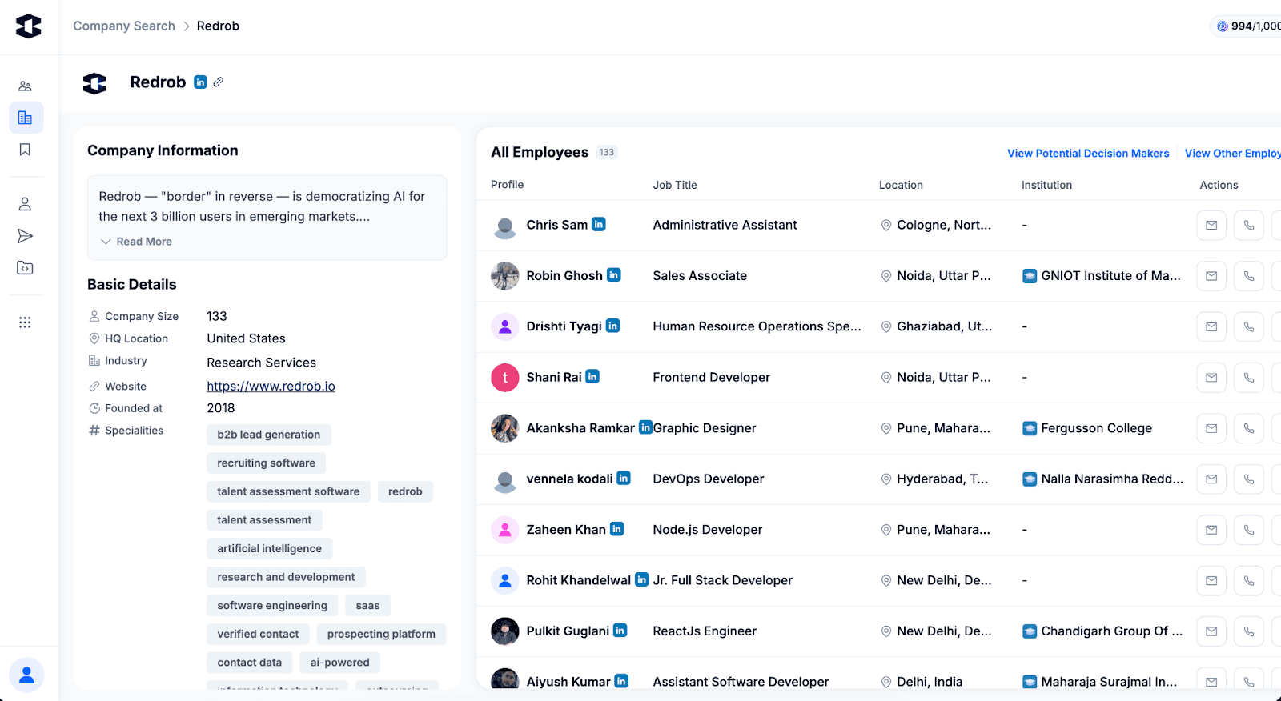Reveal phone number for Chris Sam
The height and width of the screenshot is (701, 1281).
pyautogui.click(x=1249, y=226)
